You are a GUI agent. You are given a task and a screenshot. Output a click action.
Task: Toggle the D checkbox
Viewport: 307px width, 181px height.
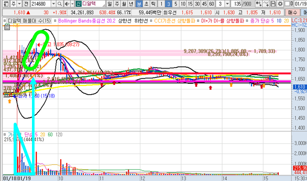pyautogui.click(x=287, y=4)
